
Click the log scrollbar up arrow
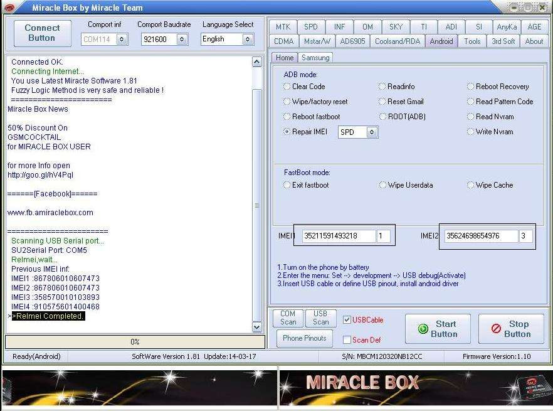click(x=257, y=62)
